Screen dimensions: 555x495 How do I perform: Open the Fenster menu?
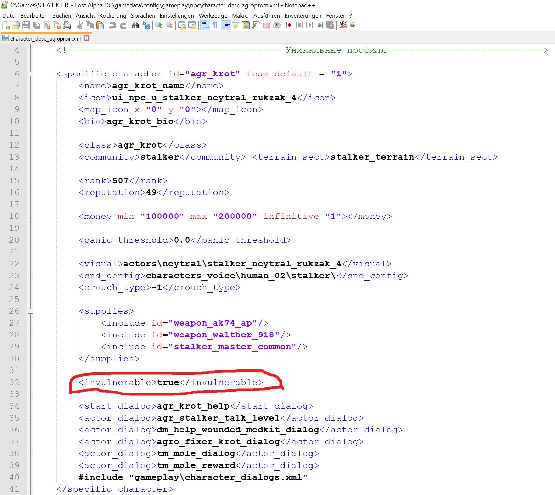coord(335,15)
